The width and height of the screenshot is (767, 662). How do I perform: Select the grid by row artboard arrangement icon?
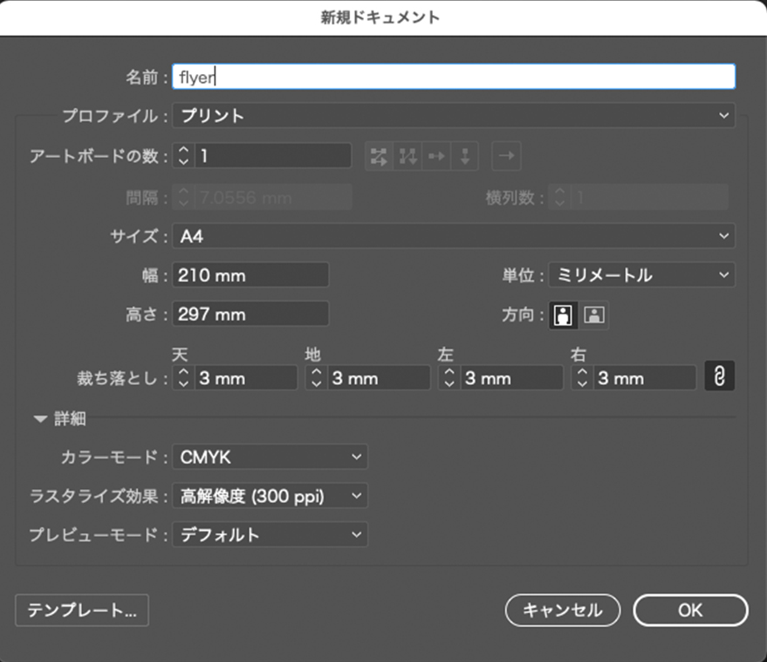(x=379, y=156)
